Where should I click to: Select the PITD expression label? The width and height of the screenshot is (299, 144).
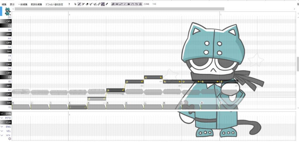click(x=8, y=118)
